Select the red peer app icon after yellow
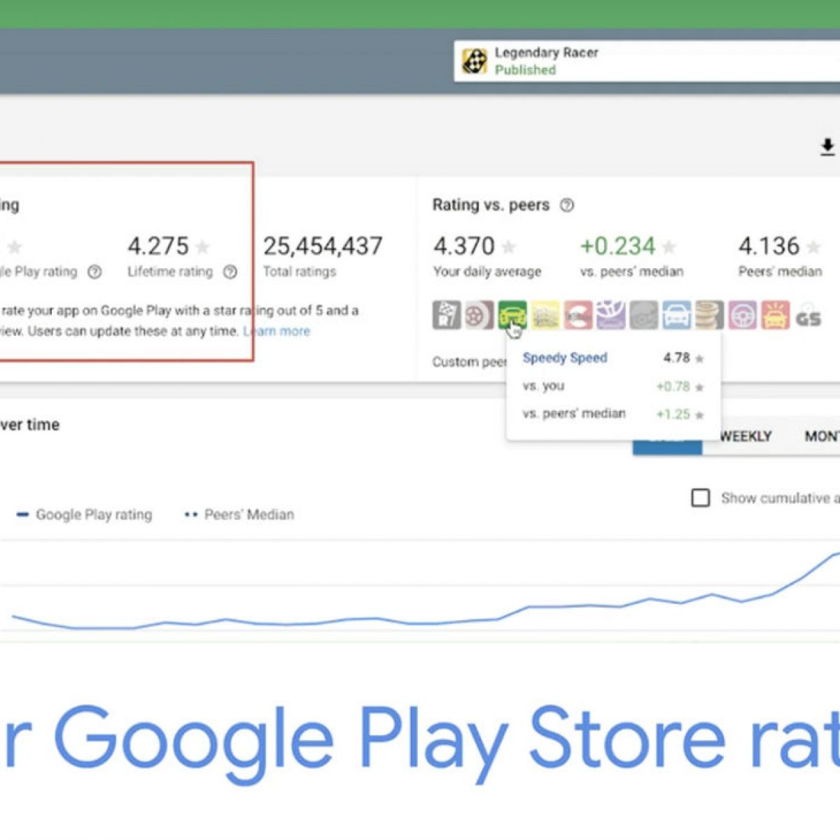This screenshot has width=840, height=840. [x=578, y=316]
